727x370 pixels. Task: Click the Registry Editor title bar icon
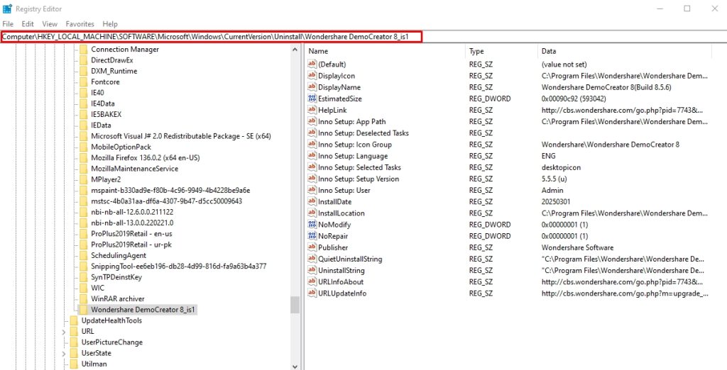(x=7, y=9)
